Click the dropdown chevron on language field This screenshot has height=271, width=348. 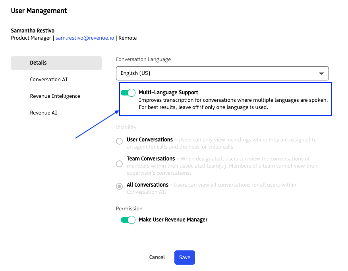tap(322, 73)
